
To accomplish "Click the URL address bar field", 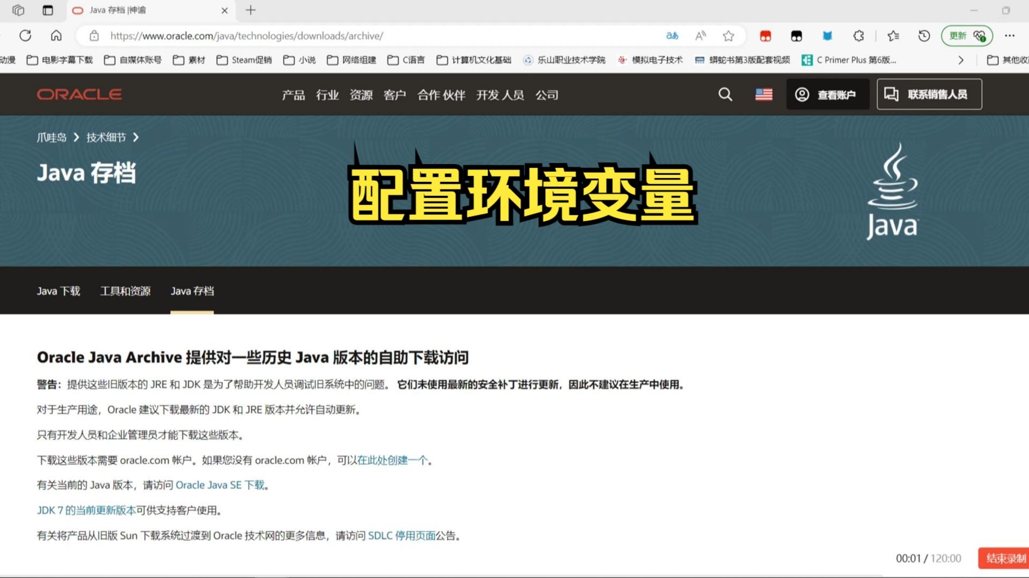I will coord(376,36).
